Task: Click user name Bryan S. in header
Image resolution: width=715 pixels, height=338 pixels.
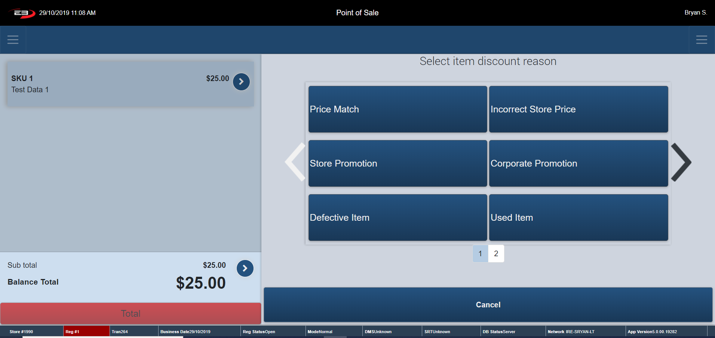Action: [x=695, y=13]
